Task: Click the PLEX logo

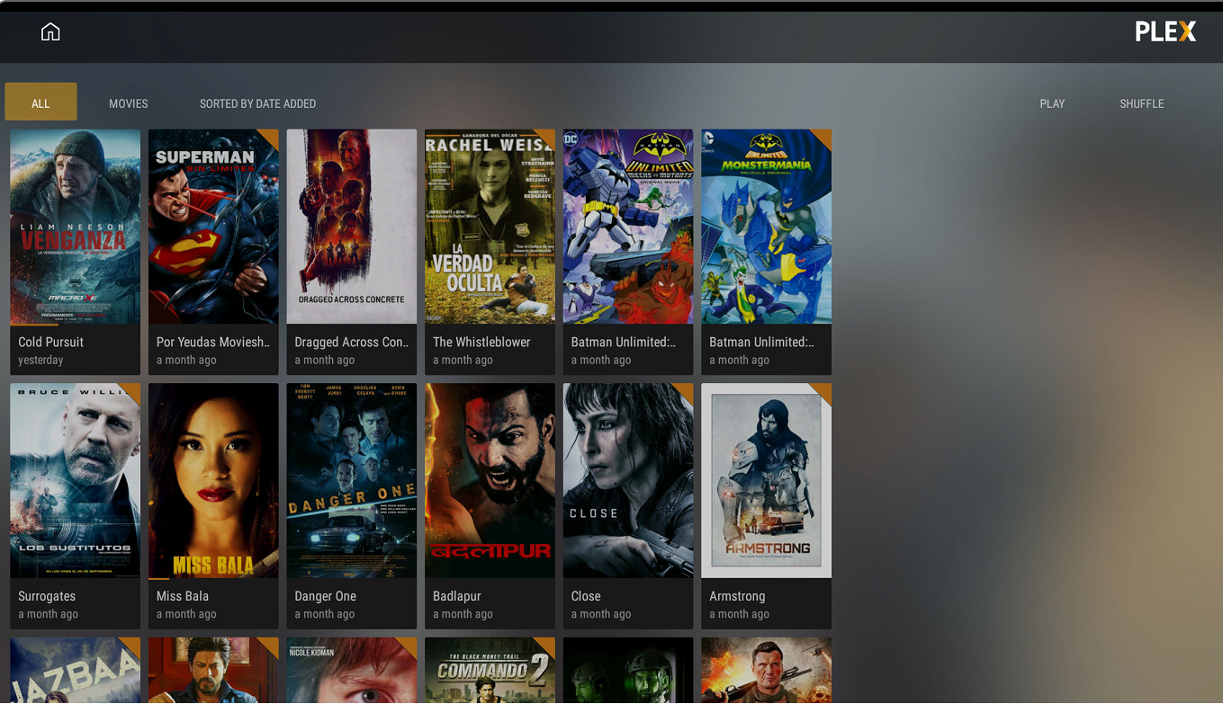Action: click(1165, 32)
